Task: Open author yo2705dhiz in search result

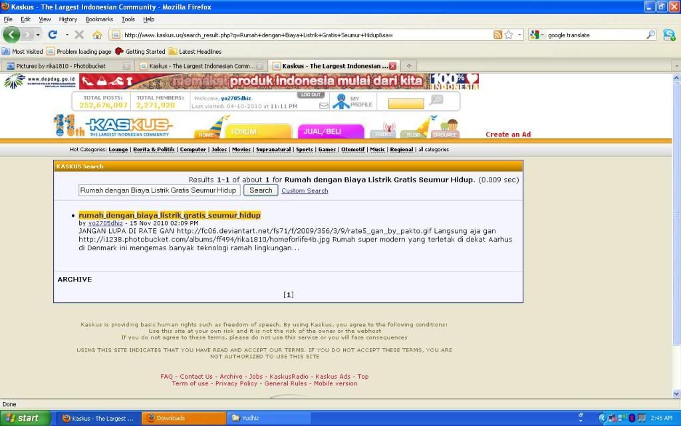Action: (106, 223)
